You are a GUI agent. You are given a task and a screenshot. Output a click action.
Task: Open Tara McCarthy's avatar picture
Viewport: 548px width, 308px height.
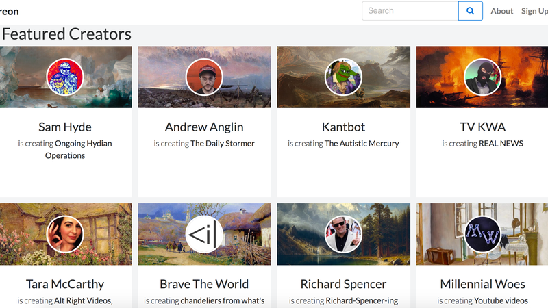(x=65, y=234)
